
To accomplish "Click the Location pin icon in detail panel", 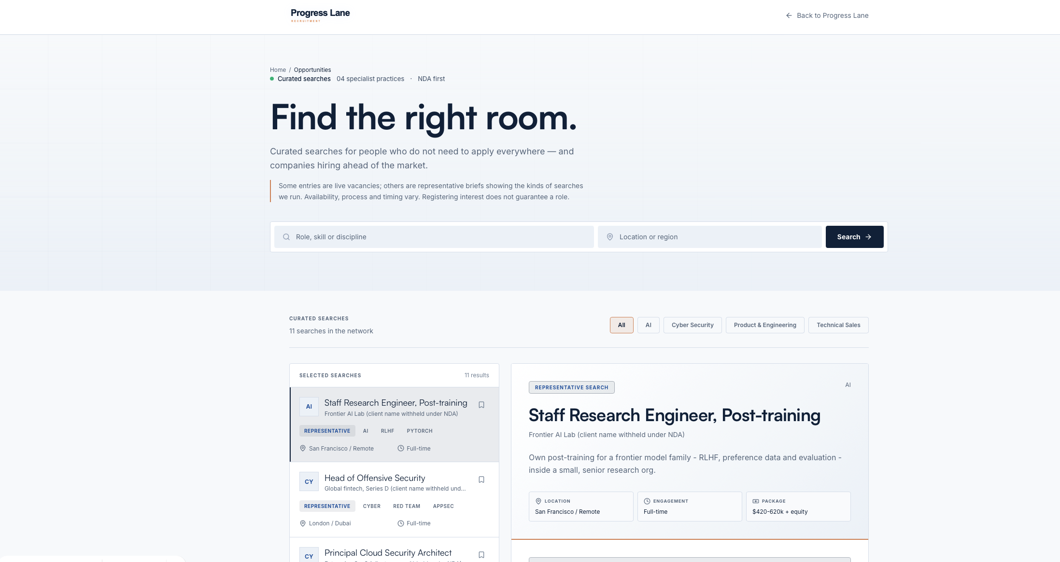I will [538, 501].
